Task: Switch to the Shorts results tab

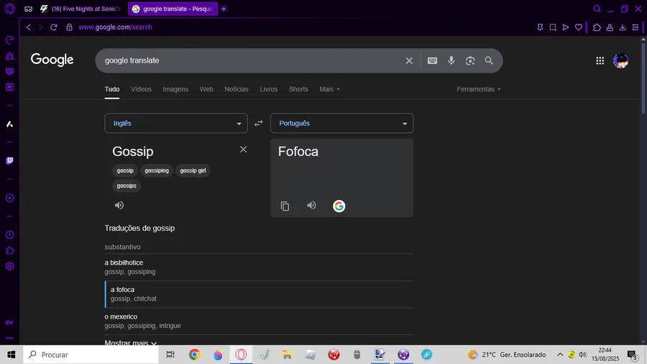Action: (x=298, y=89)
